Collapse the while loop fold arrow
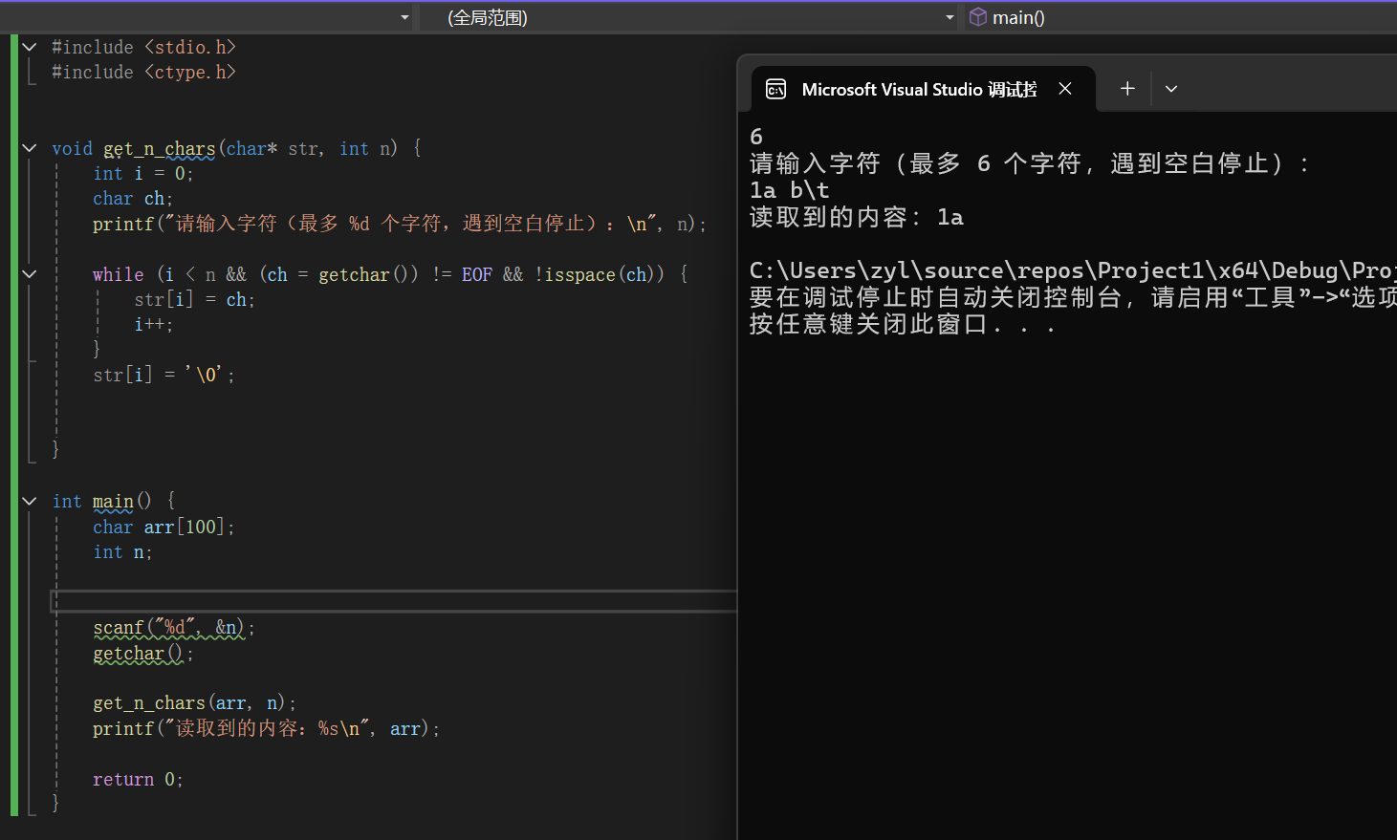Image resolution: width=1397 pixels, height=840 pixels. click(x=30, y=274)
